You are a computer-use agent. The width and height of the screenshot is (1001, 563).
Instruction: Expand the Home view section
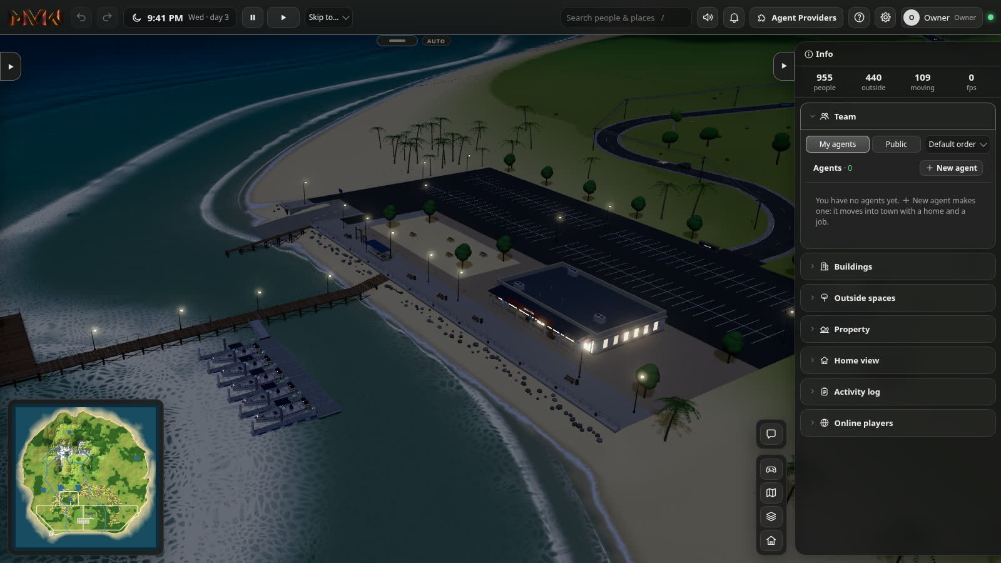[x=898, y=360]
